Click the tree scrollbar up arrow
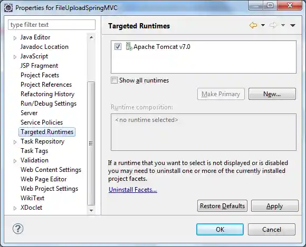Image resolution: width=306 pixels, height=247 pixels. 91,37
